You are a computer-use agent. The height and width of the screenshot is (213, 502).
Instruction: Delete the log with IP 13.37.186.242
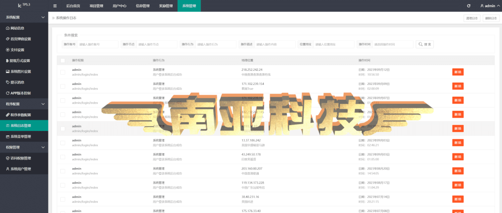click(458, 143)
